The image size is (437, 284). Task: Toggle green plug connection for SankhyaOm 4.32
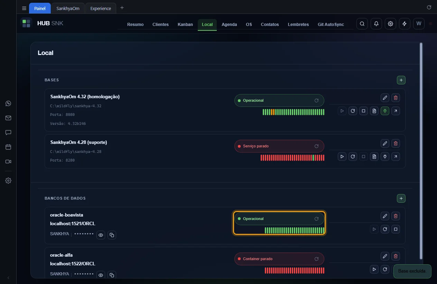[385, 111]
